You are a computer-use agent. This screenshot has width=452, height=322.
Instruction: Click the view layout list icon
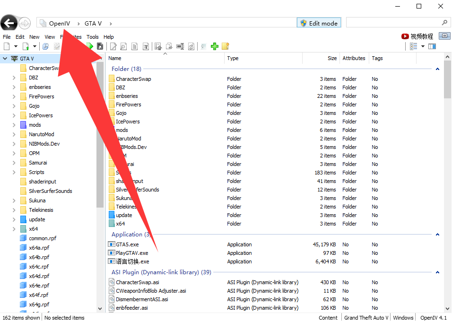414,46
